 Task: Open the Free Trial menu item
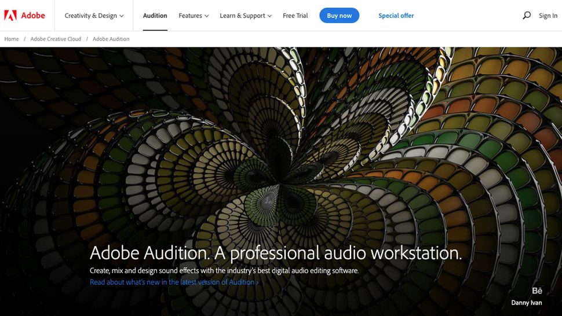point(295,16)
